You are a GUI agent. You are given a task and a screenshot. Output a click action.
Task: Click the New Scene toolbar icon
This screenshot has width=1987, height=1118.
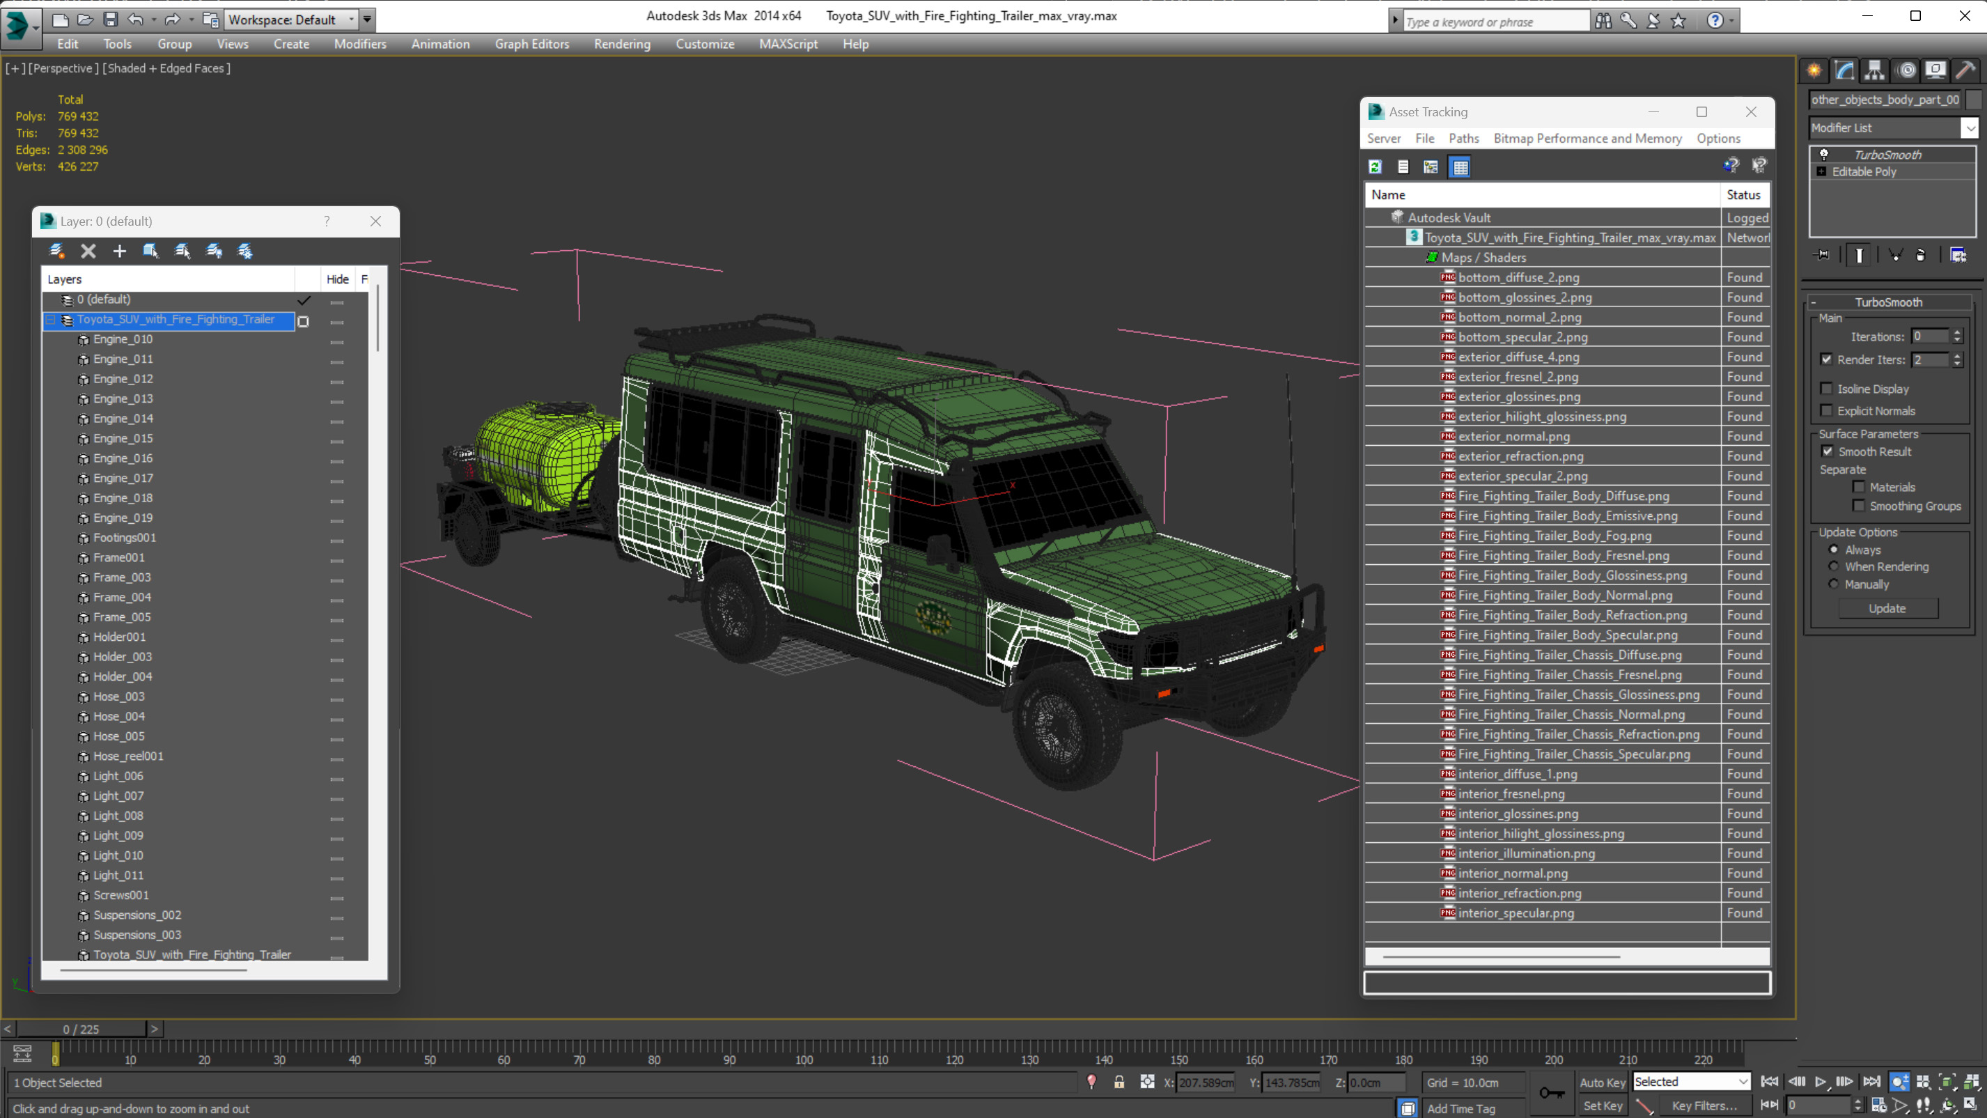click(x=60, y=20)
